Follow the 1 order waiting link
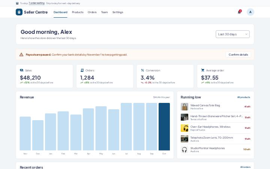 tap(37, 3)
